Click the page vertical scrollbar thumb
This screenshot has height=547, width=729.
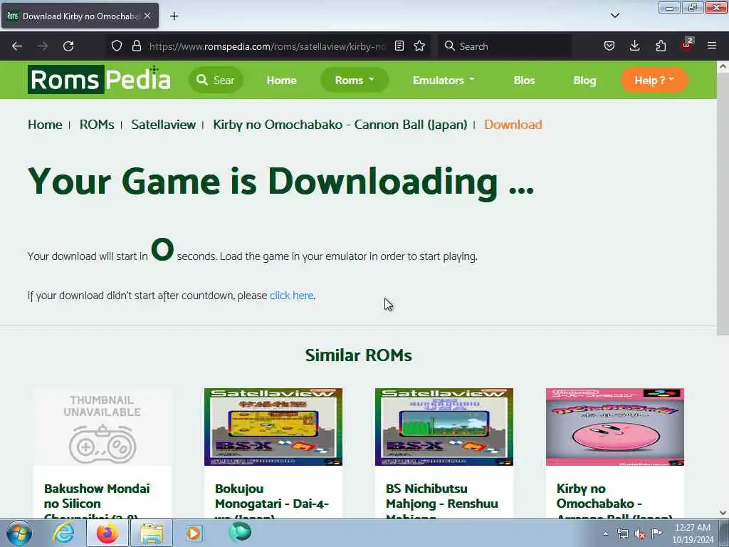point(723,203)
